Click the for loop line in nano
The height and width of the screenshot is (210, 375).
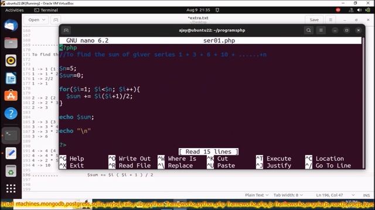pyautogui.click(x=100, y=89)
